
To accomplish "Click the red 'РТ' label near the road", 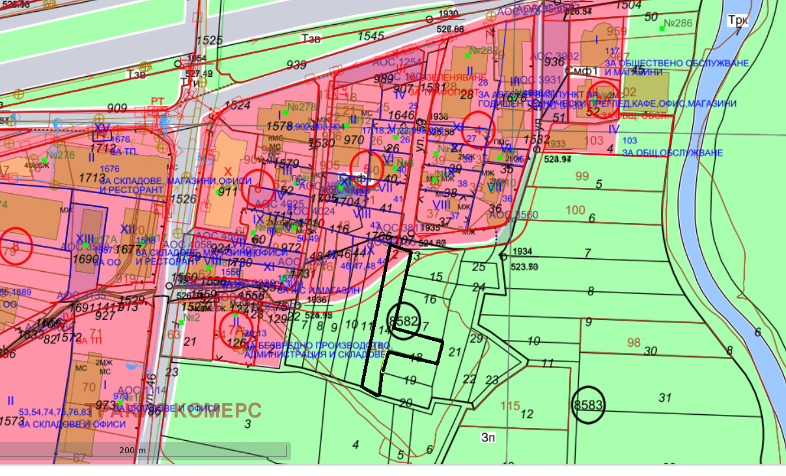I will click(x=158, y=101).
